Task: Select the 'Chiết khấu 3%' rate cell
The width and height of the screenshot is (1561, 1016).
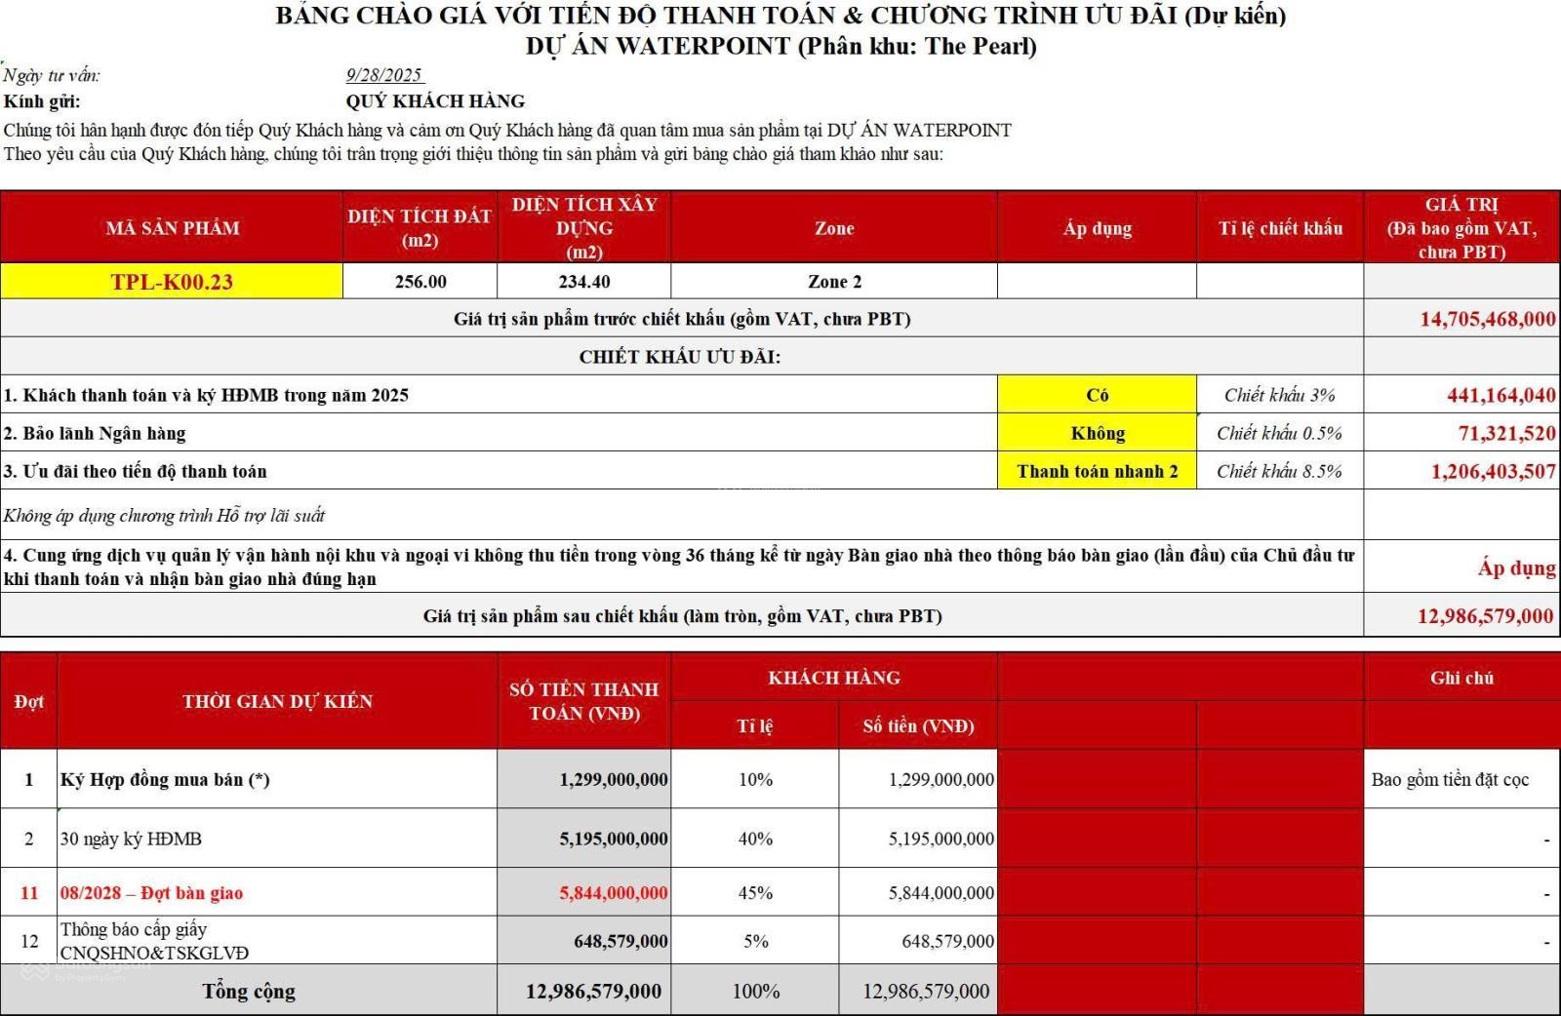Action: point(1279,395)
